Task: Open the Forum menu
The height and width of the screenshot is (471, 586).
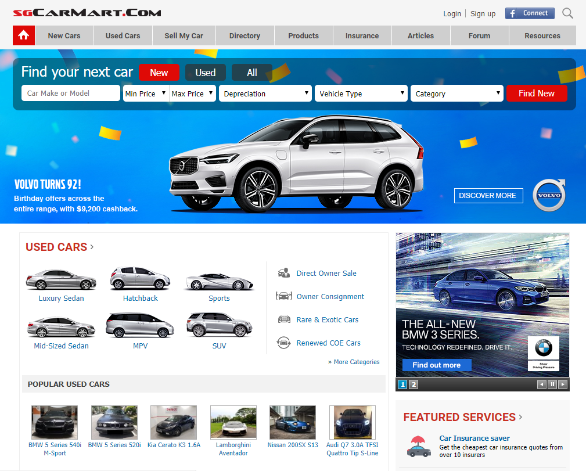Action: coord(480,35)
